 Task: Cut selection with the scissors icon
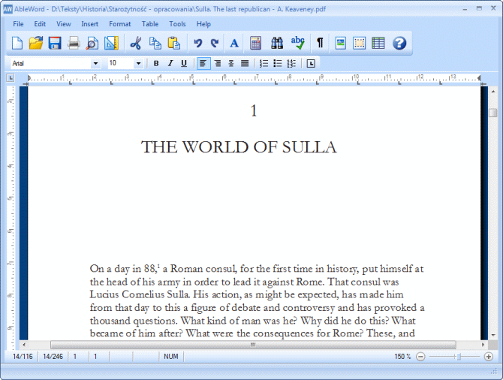[x=136, y=43]
